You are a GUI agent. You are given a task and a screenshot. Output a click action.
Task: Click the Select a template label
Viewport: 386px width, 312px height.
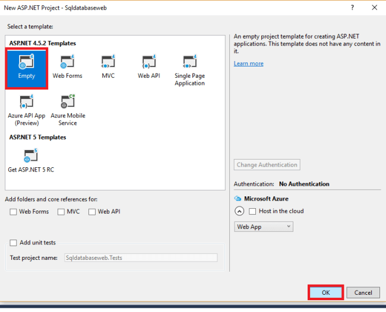[30, 27]
